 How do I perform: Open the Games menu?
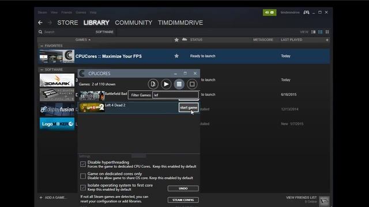click(81, 12)
